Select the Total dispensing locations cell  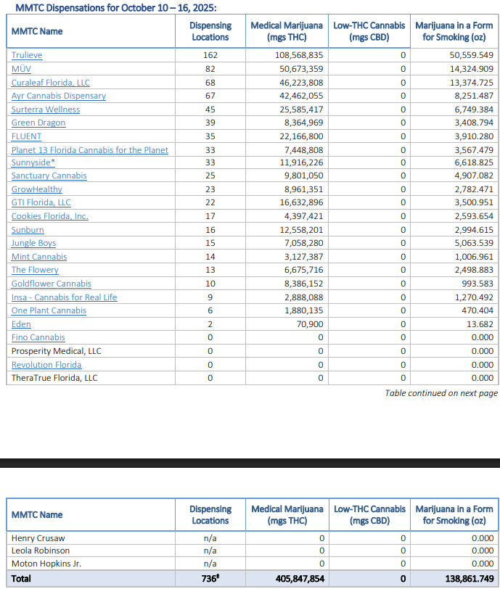point(210,580)
